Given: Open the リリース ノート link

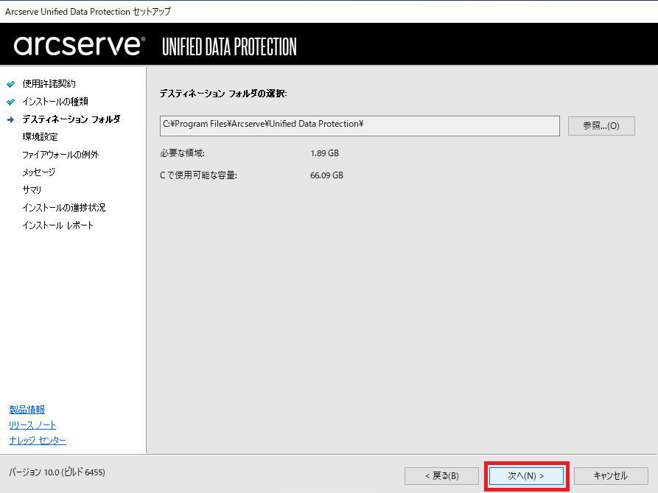Looking at the screenshot, I should (32, 424).
